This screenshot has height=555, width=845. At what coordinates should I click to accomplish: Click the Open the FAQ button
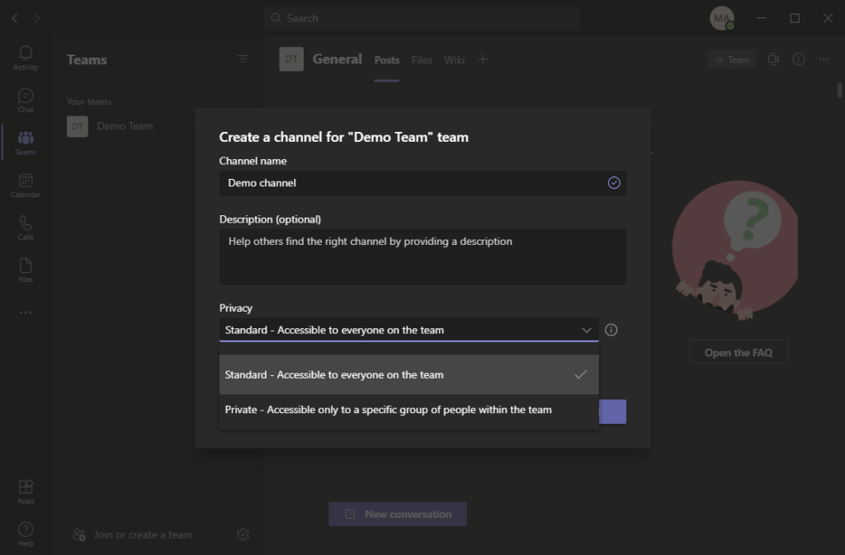[739, 353]
